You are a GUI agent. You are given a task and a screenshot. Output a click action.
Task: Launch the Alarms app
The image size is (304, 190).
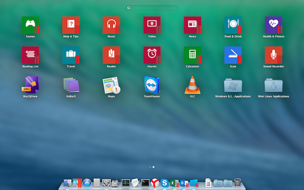coord(152,55)
